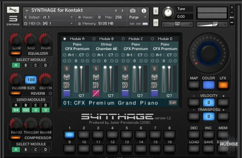Click the Module C fox icon
Screen dimensions: 242x158
[x=125, y=77]
